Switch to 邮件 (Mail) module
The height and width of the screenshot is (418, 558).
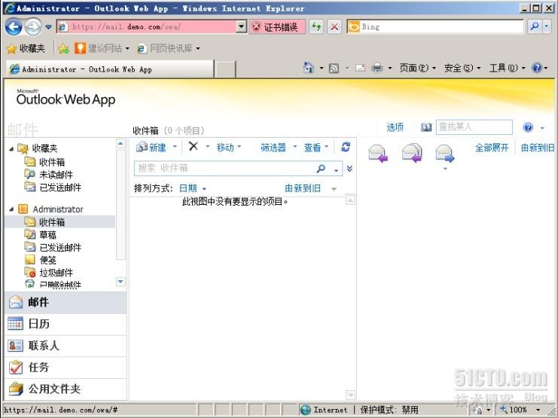click(66, 302)
